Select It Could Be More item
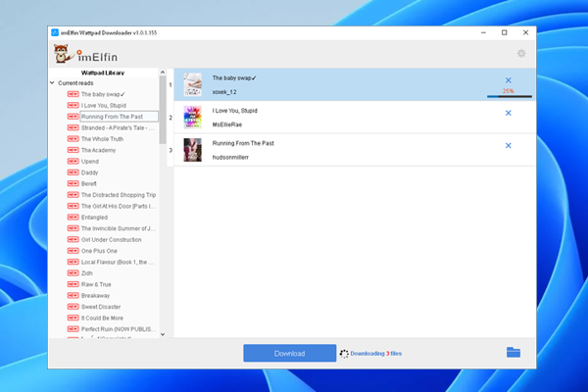 coord(102,318)
